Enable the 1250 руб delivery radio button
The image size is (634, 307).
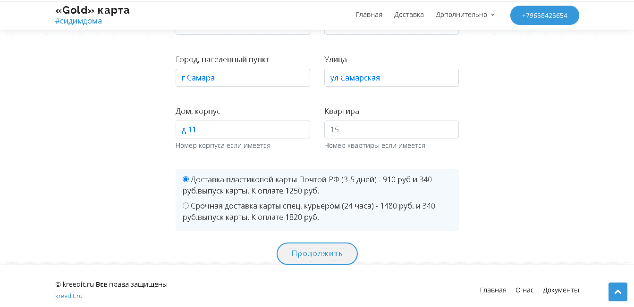186,179
